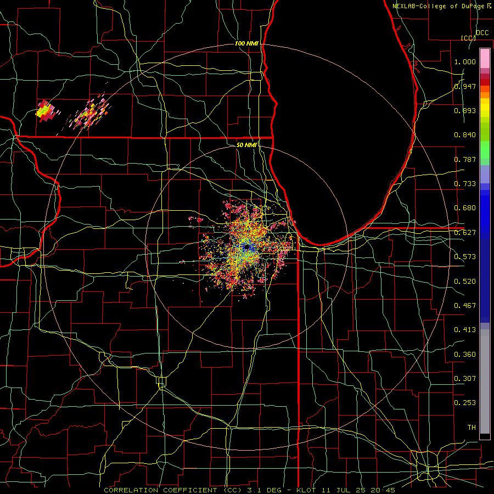Viewport: 494px width, 494px height.
Task: Select the 0.520 scale value
Action: pyautogui.click(x=465, y=282)
